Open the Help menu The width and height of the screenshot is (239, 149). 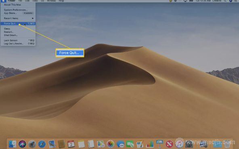[x=61, y=1]
